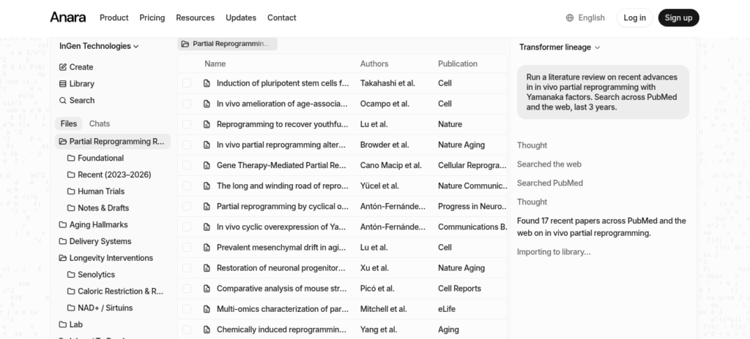The image size is (750, 339).
Task: Click document icon for Mitchell et al. paper
Action: (207, 309)
